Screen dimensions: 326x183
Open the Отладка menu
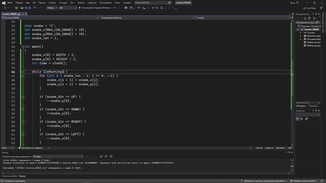click(x=63, y=3)
